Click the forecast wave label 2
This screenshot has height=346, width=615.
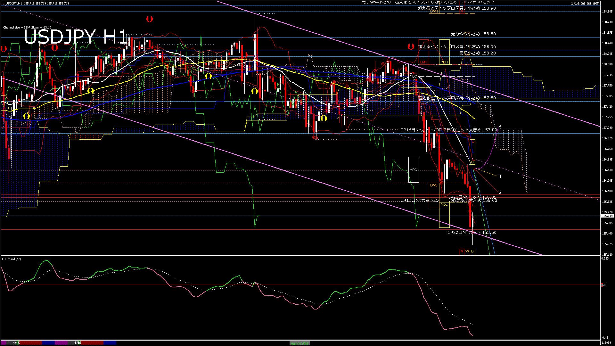[500, 192]
